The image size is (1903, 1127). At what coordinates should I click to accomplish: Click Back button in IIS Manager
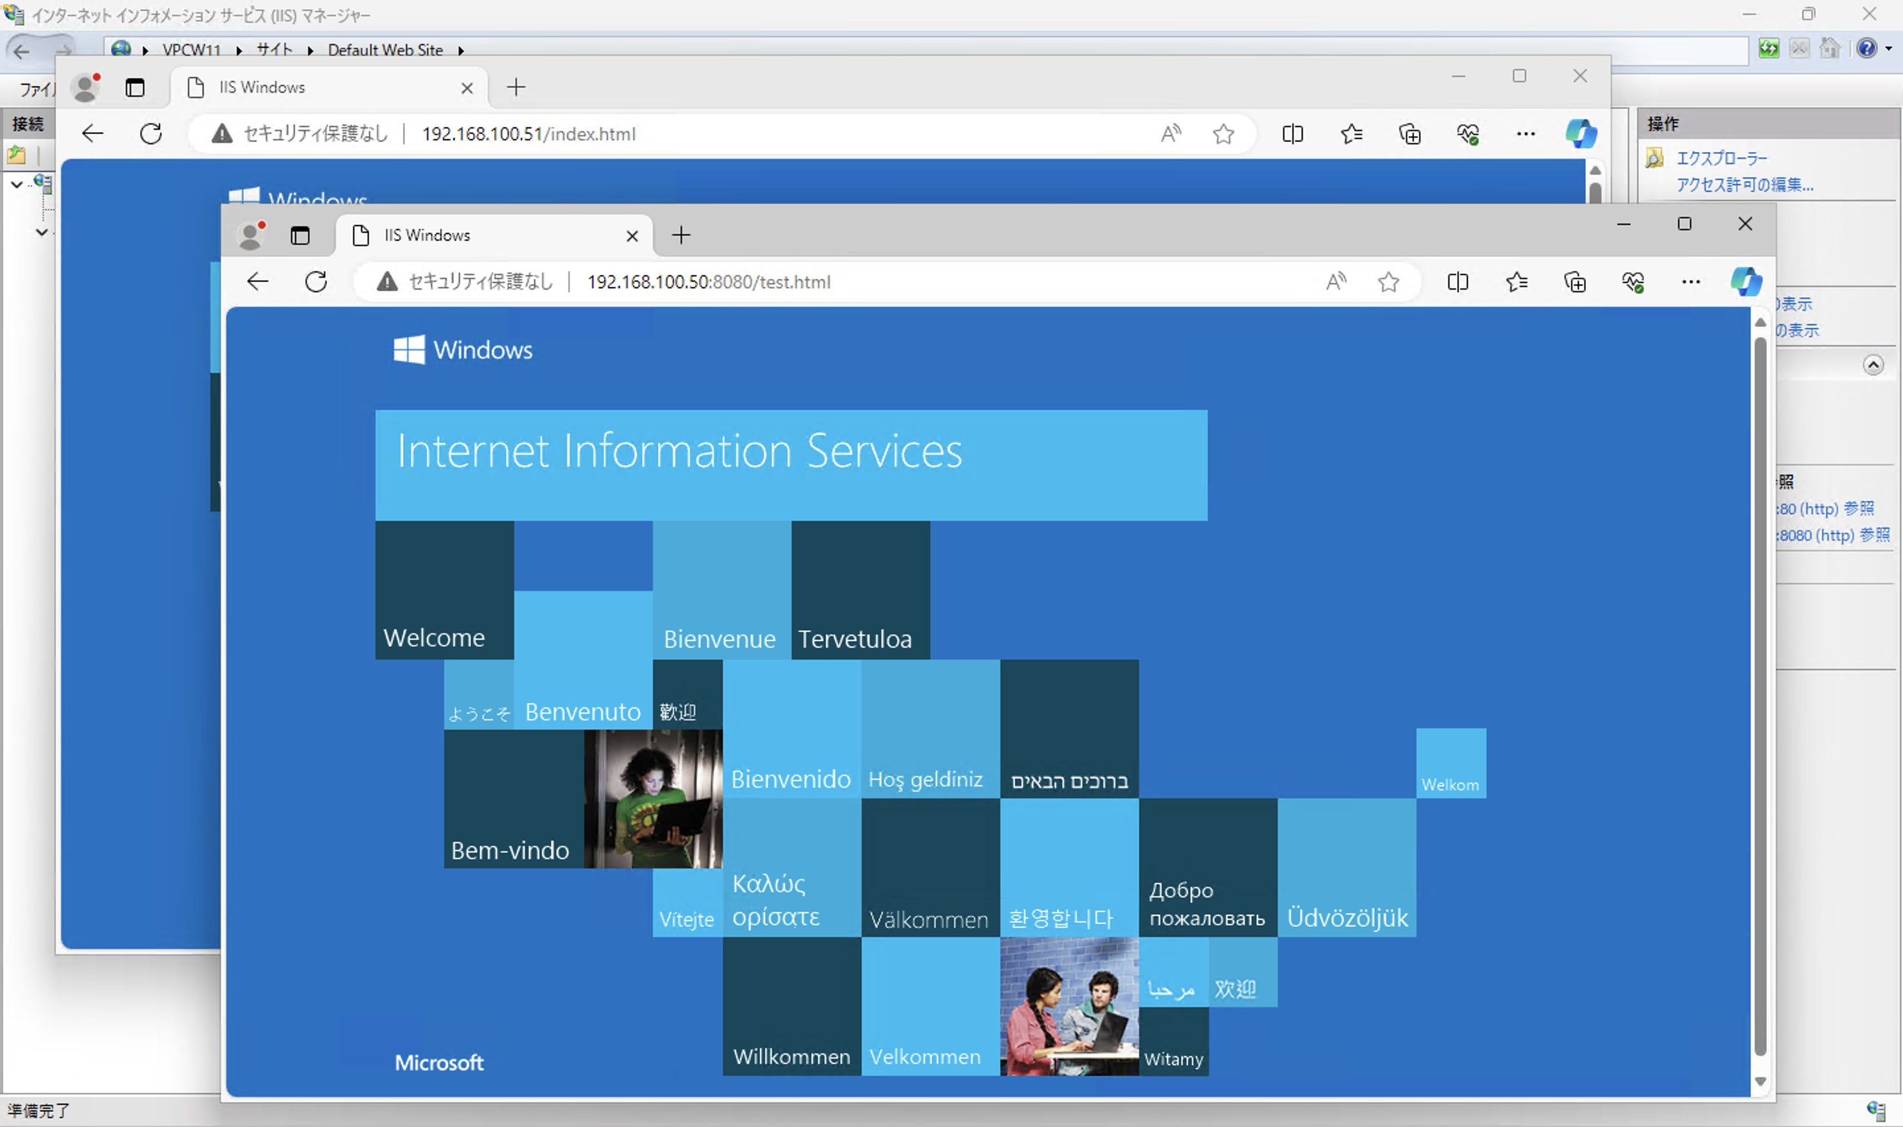tap(21, 51)
